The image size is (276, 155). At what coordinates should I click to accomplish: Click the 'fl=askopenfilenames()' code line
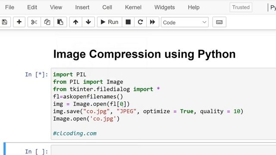pyautogui.click(x=88, y=96)
